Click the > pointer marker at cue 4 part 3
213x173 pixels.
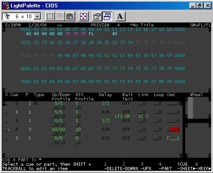point(9,130)
